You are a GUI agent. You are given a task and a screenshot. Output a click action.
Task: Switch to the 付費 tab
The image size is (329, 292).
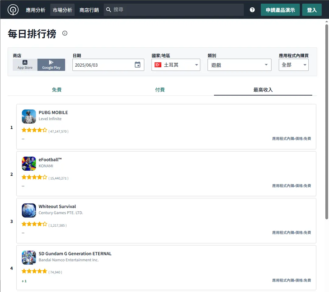tap(160, 90)
